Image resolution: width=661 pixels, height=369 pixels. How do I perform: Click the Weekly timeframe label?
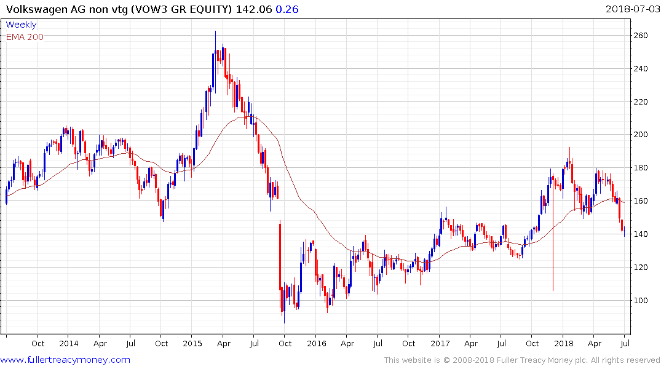click(x=21, y=25)
